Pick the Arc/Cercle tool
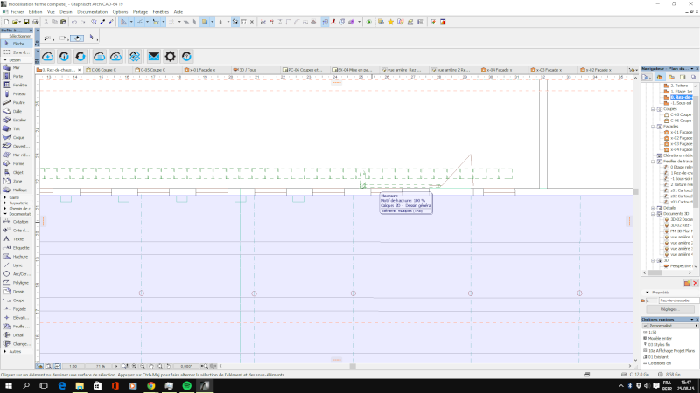The height and width of the screenshot is (393, 700). pos(17,274)
